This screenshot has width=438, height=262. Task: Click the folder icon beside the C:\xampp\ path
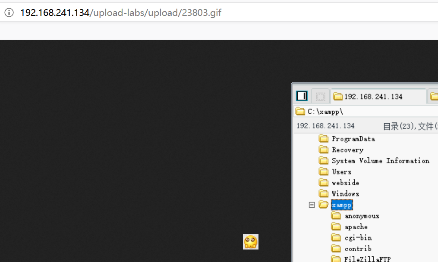point(300,111)
